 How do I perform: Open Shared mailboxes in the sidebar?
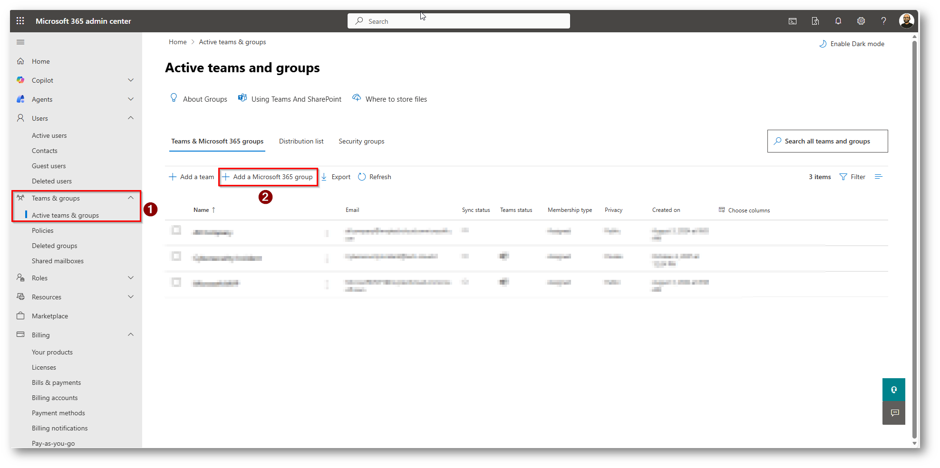58,261
